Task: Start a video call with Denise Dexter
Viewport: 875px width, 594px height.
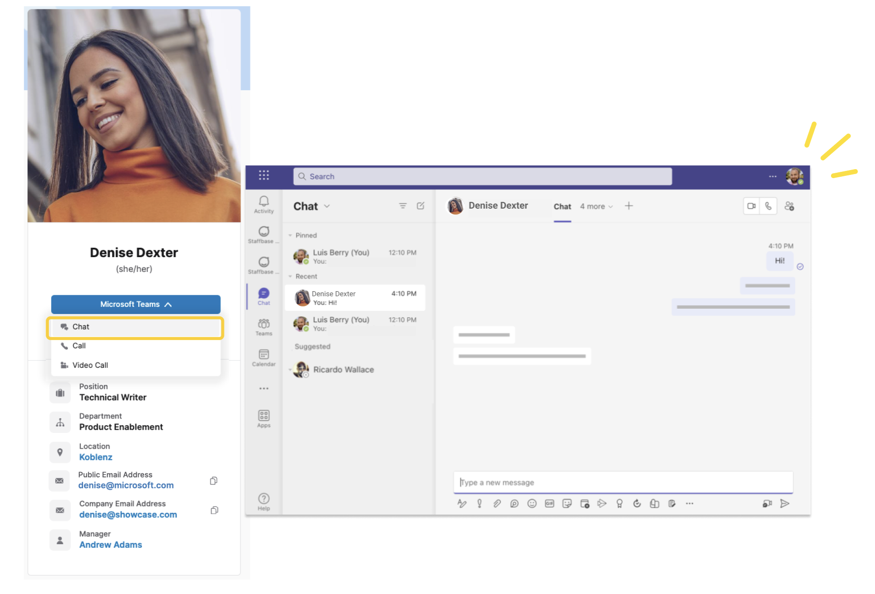Action: [x=751, y=206]
